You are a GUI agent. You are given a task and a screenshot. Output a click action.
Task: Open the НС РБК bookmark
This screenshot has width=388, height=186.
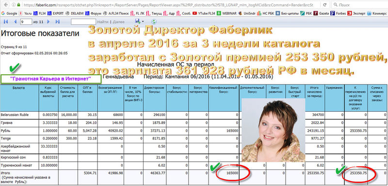click(266, 13)
